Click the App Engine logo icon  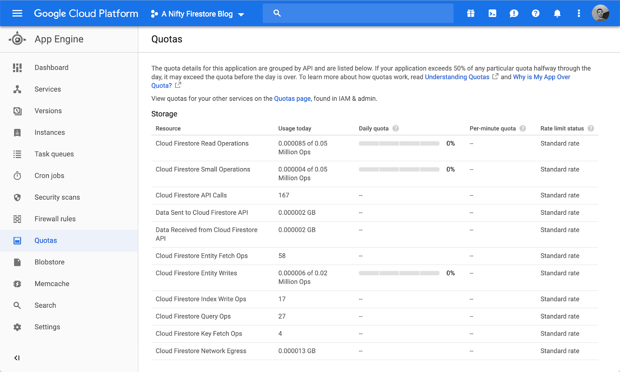pyautogui.click(x=17, y=39)
